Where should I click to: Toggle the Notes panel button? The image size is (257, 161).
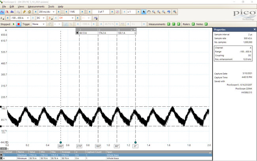coord(206,24)
